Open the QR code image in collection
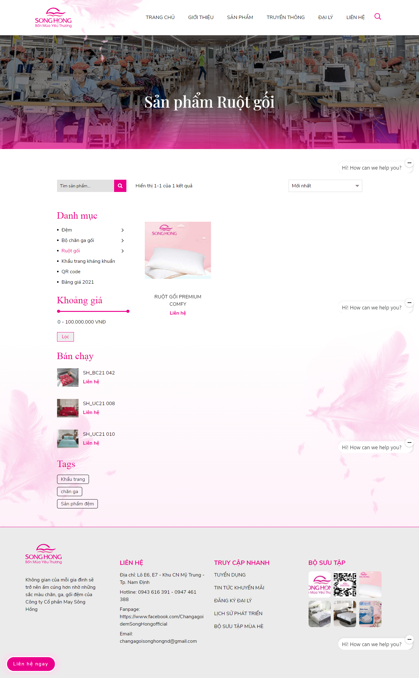Screen dimensions: 419x678 [x=345, y=584]
